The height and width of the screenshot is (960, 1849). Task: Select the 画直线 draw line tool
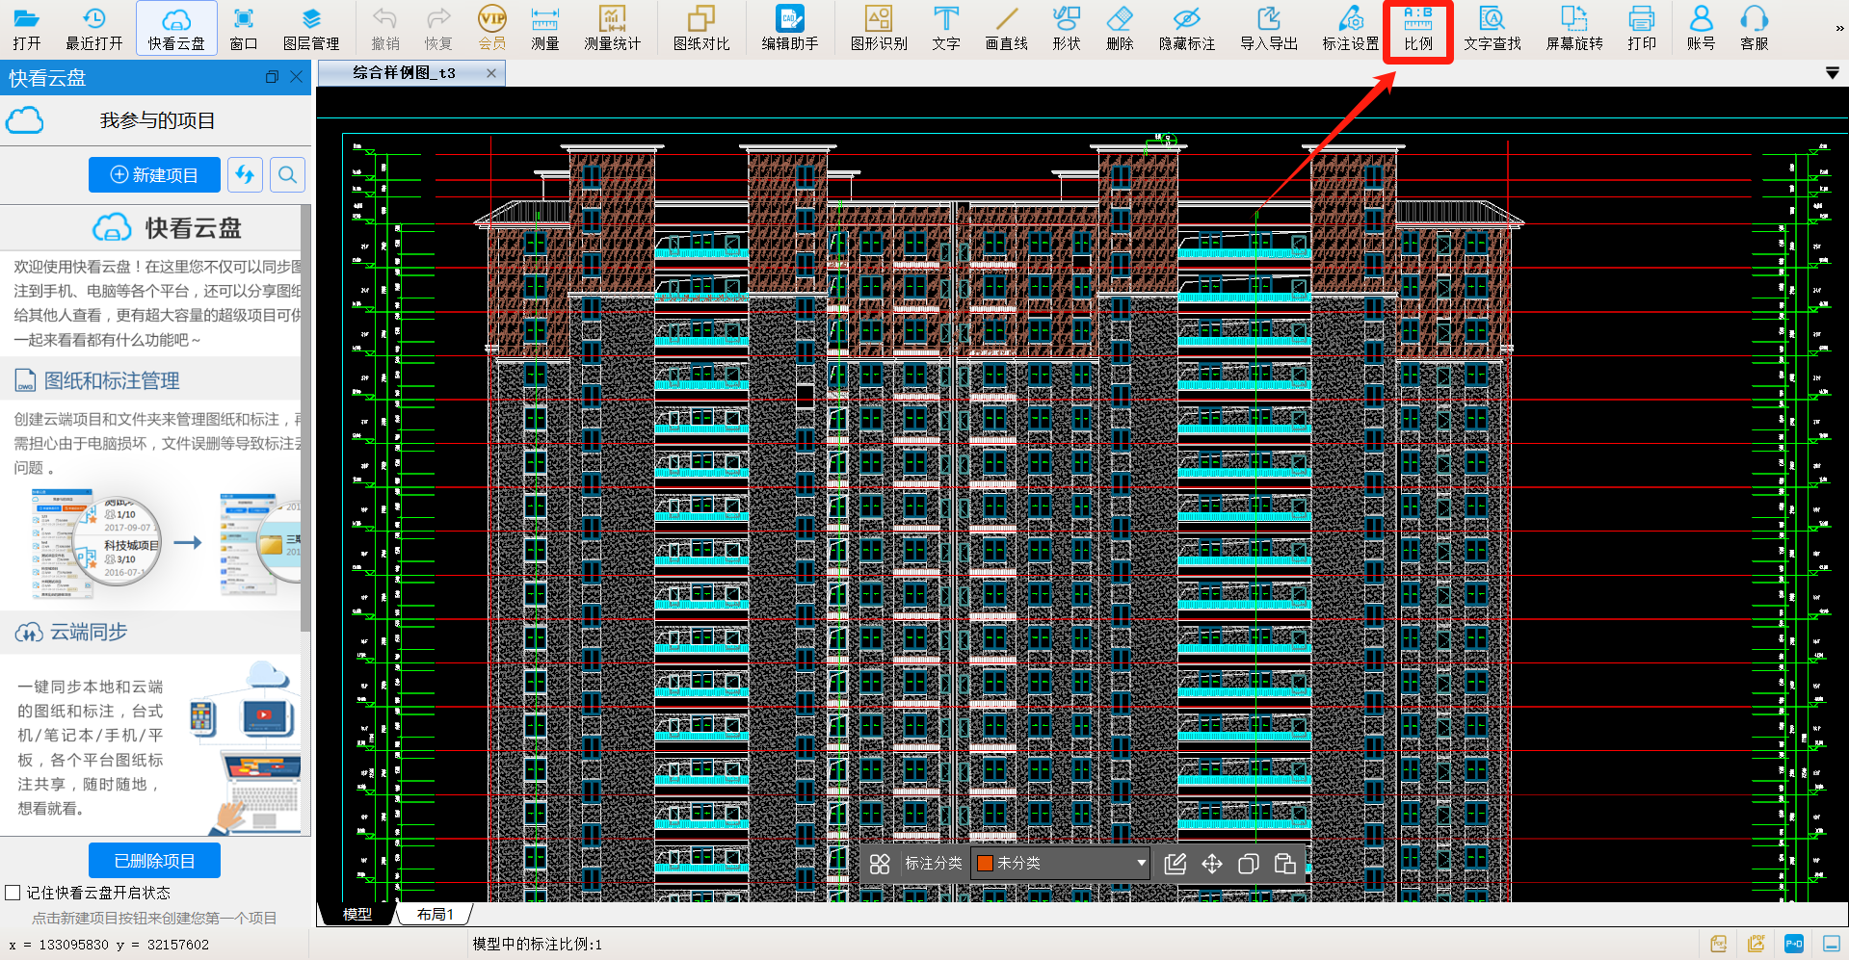pos(1006,28)
